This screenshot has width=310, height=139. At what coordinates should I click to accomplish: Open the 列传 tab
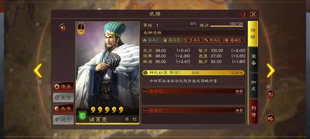(254, 111)
